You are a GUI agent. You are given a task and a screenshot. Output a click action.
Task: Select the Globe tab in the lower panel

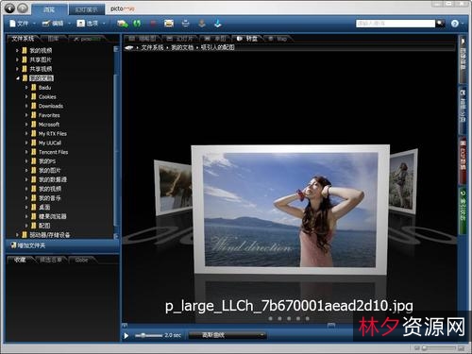point(81,260)
